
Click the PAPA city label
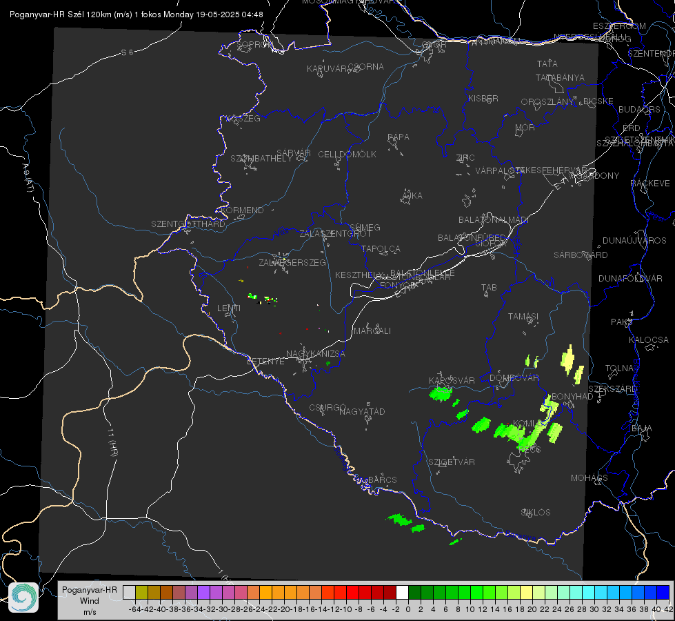coord(399,137)
